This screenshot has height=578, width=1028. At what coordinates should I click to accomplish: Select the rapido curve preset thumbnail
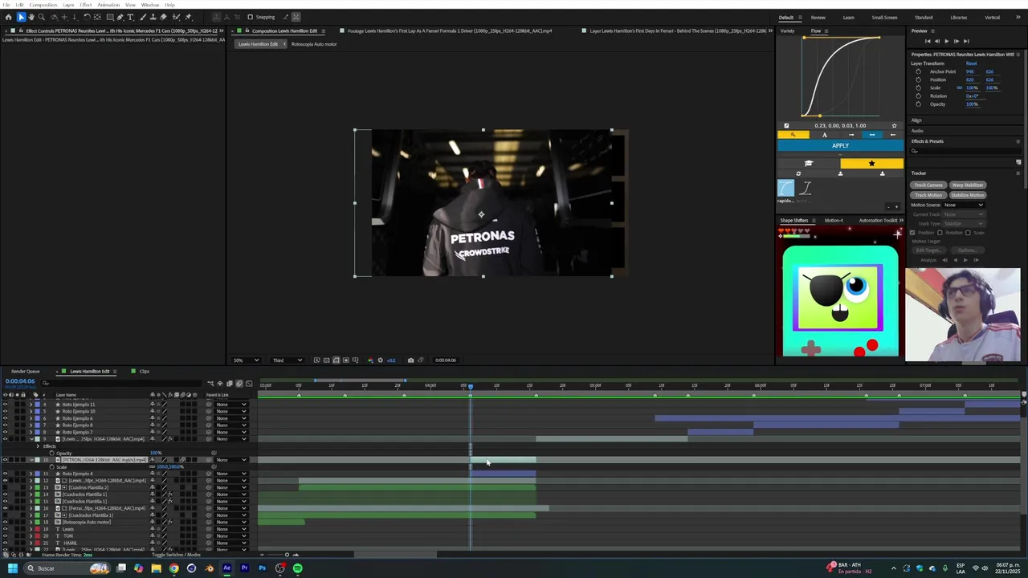click(785, 189)
